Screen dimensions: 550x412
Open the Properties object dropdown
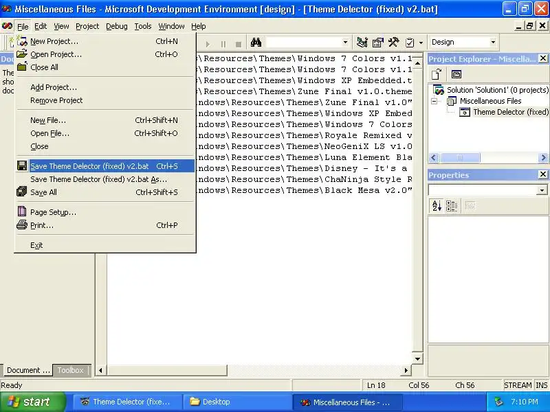click(542, 190)
